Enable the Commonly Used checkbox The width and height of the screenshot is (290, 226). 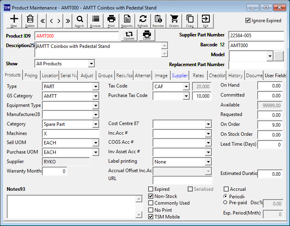point(151,203)
